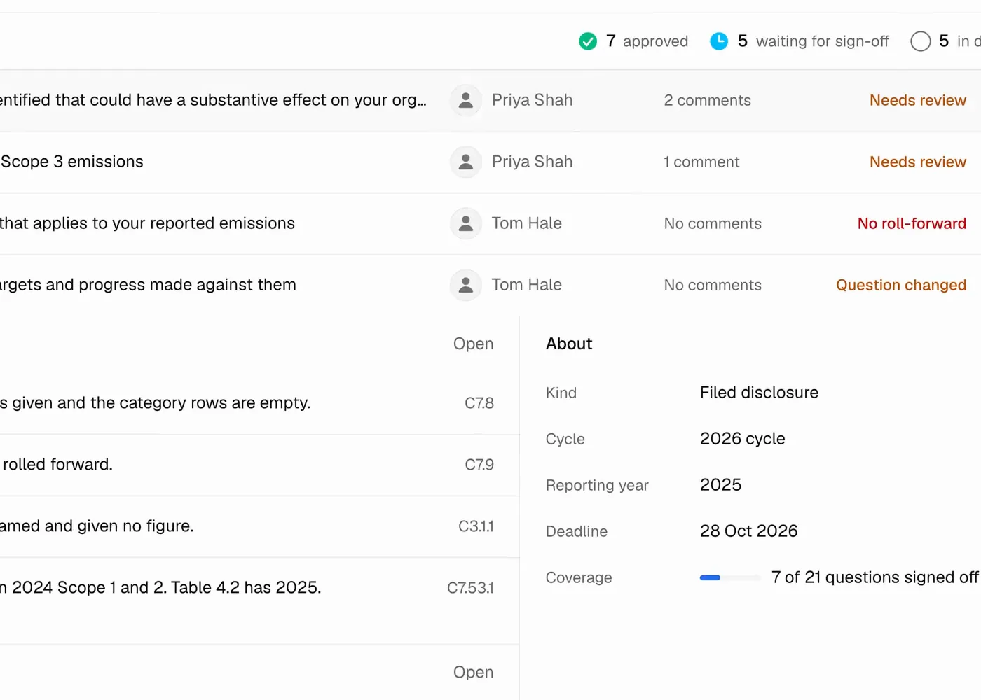
Task: Click No comments on reported emissions row
Action: (713, 224)
